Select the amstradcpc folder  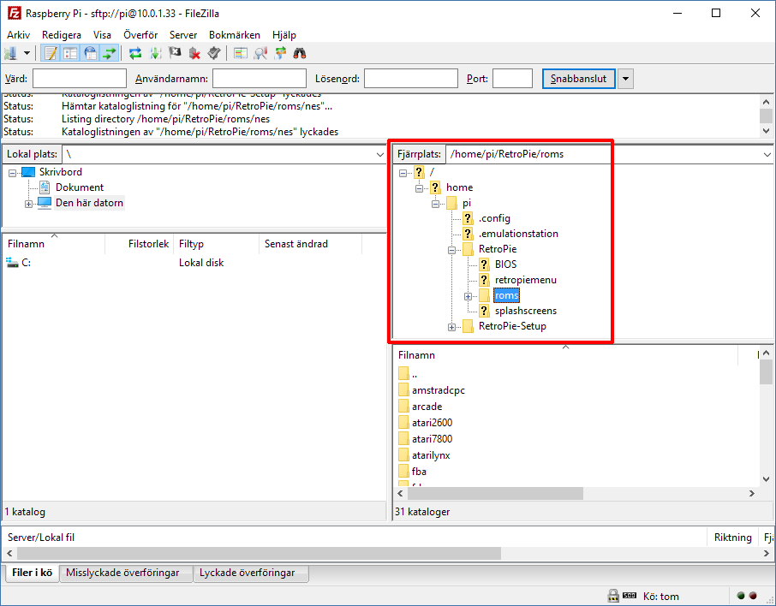click(439, 390)
